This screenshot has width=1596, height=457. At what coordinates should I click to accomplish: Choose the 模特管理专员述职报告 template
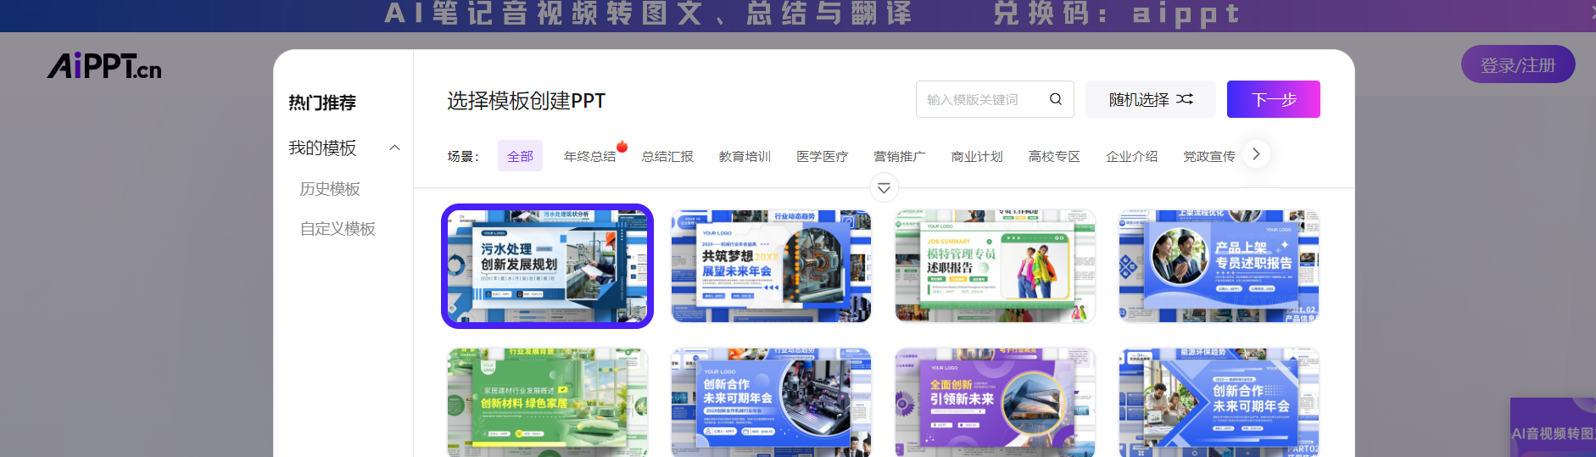click(995, 266)
